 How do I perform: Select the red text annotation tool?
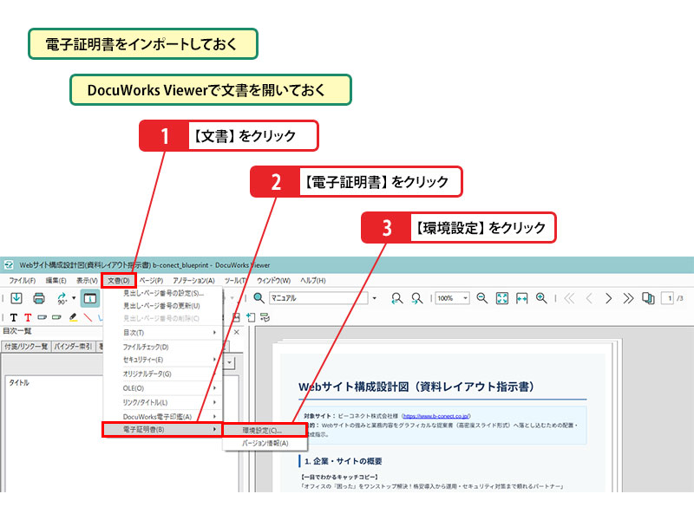(x=28, y=317)
